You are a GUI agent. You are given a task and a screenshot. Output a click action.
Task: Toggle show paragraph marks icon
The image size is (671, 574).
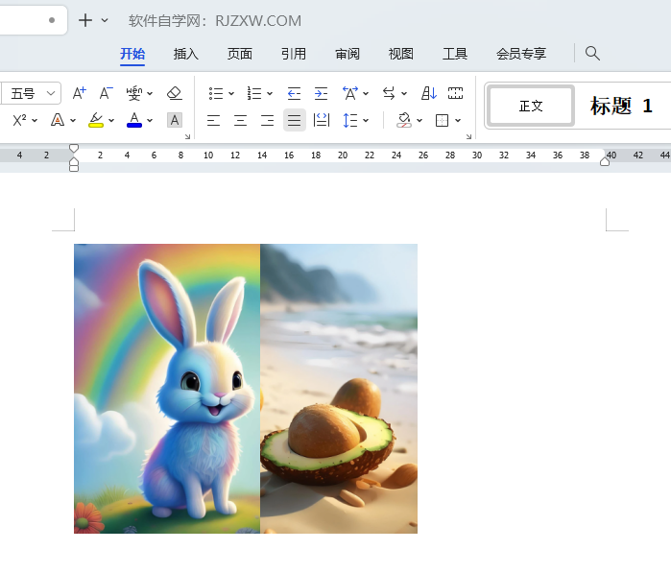click(x=455, y=93)
